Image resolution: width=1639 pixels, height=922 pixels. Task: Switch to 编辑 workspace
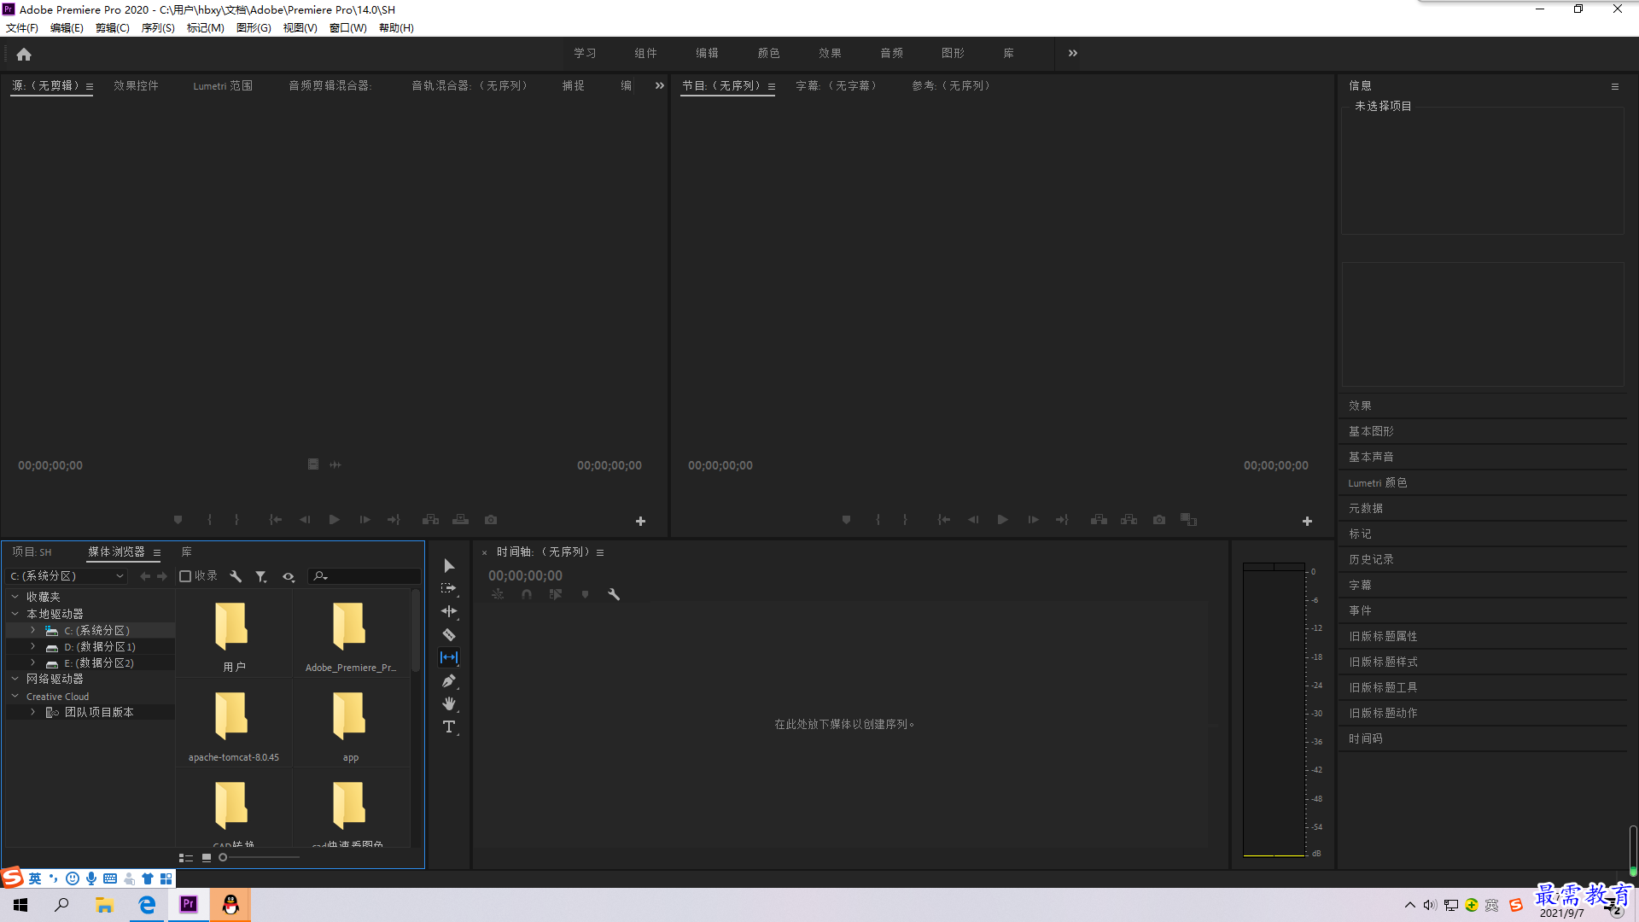(x=707, y=53)
